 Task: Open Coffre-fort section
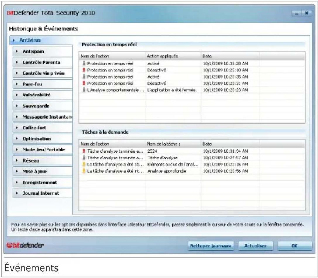coord(43,128)
